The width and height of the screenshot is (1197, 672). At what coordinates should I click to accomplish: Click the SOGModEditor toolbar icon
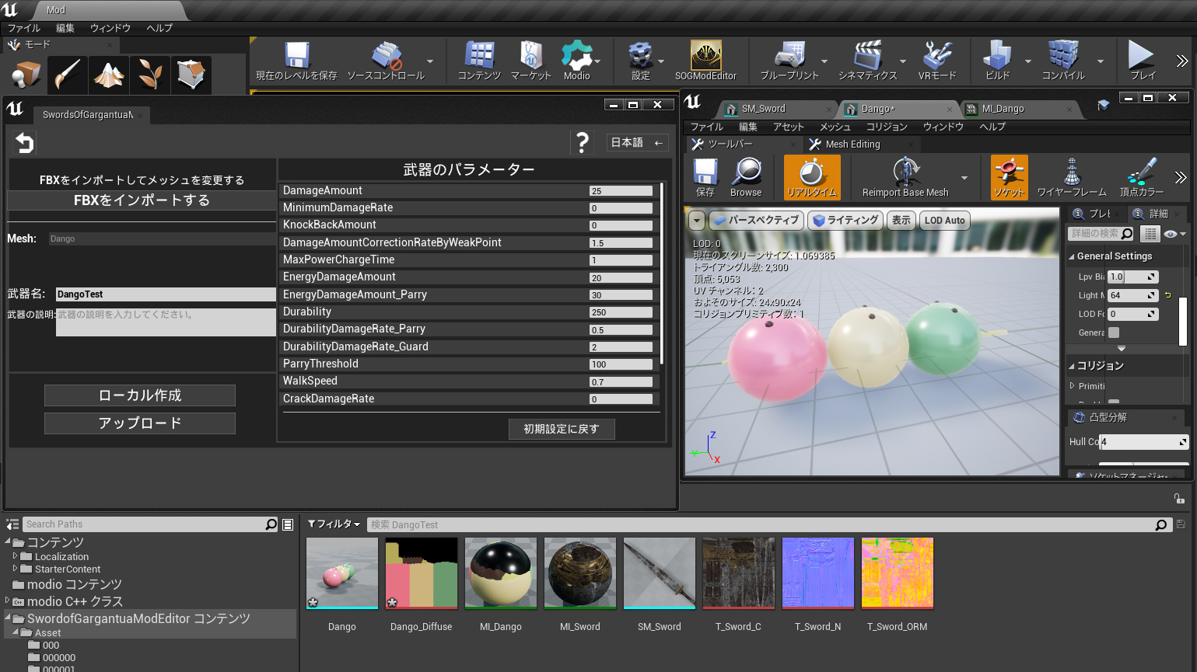point(705,59)
